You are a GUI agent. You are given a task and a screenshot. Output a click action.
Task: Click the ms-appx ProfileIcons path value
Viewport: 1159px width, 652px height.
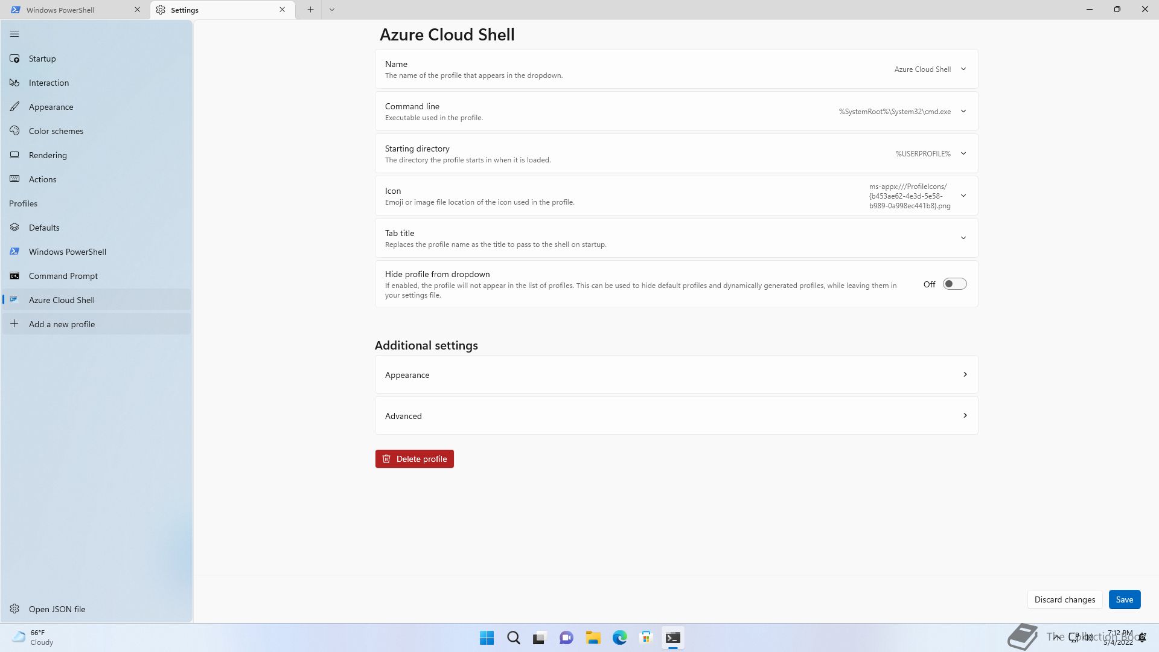click(910, 196)
